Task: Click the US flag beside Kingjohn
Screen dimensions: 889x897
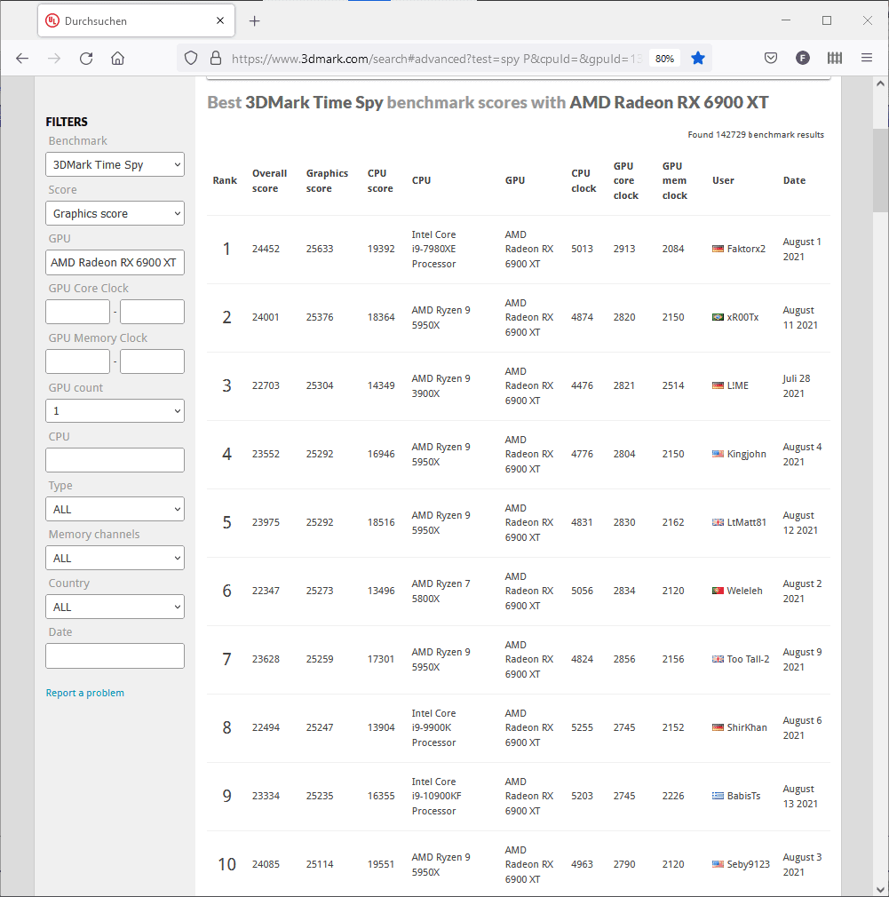Action: point(718,454)
